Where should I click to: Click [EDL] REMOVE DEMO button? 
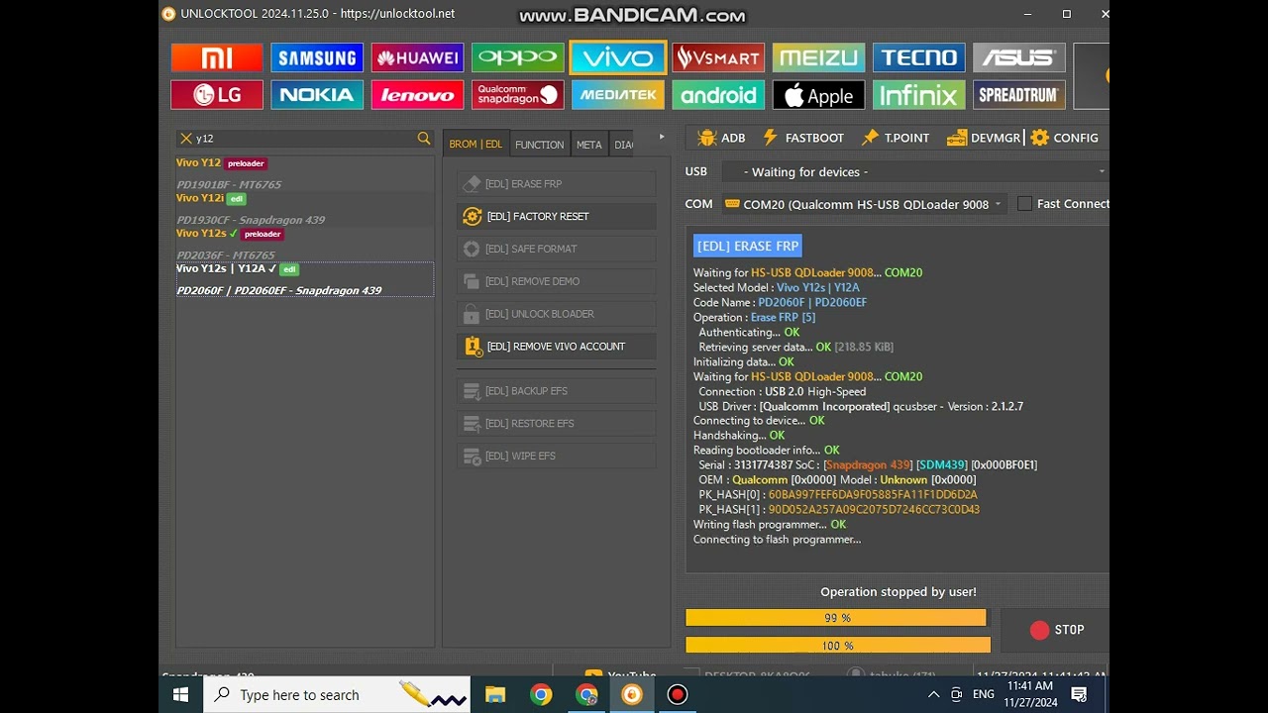(x=556, y=281)
